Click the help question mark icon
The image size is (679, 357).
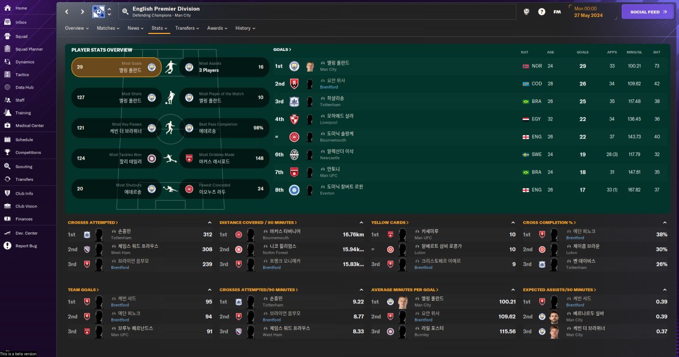click(542, 12)
